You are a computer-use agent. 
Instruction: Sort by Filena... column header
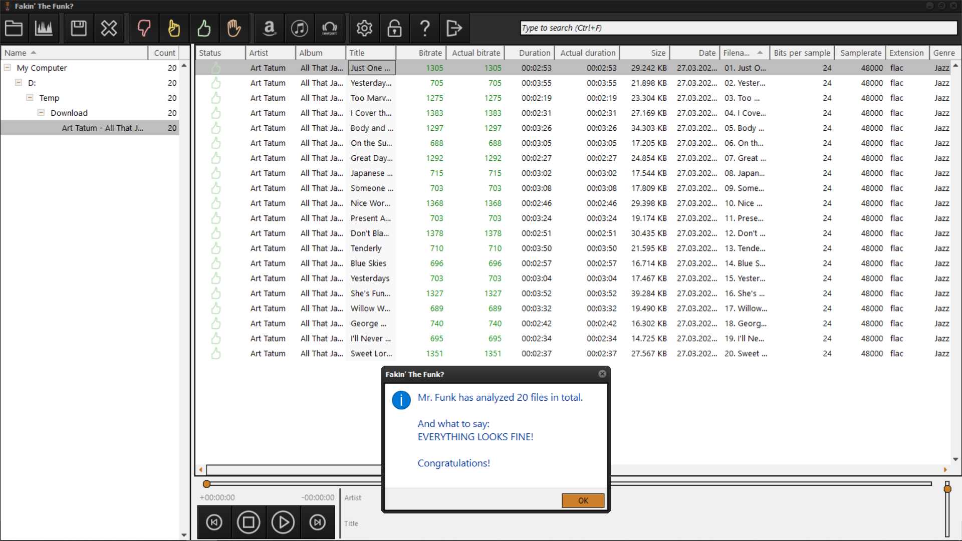pyautogui.click(x=744, y=53)
